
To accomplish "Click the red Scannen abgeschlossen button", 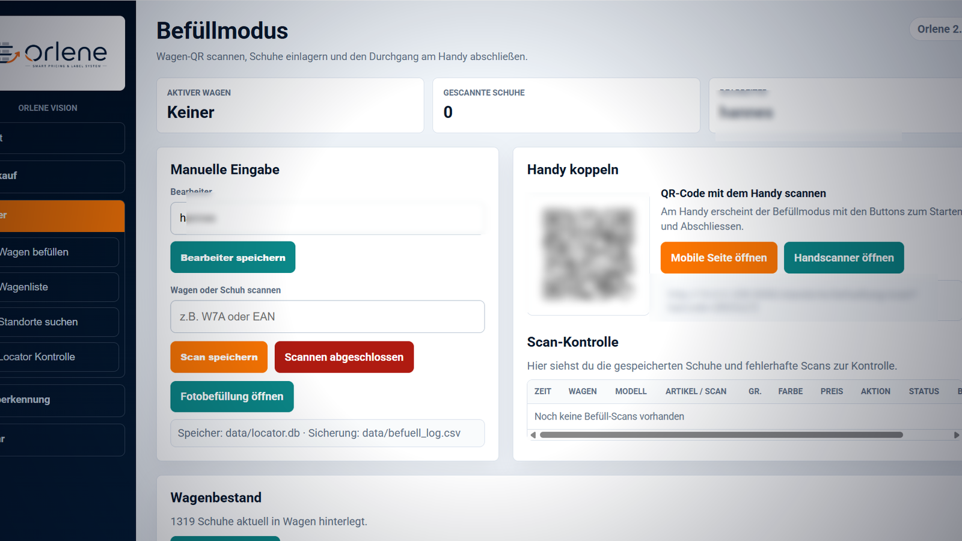I will click(x=344, y=357).
